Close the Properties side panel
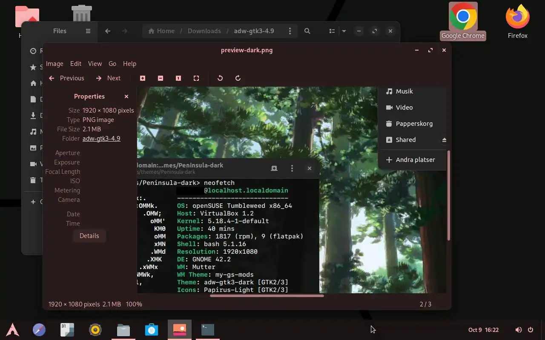The image size is (545, 340). pyautogui.click(x=126, y=96)
